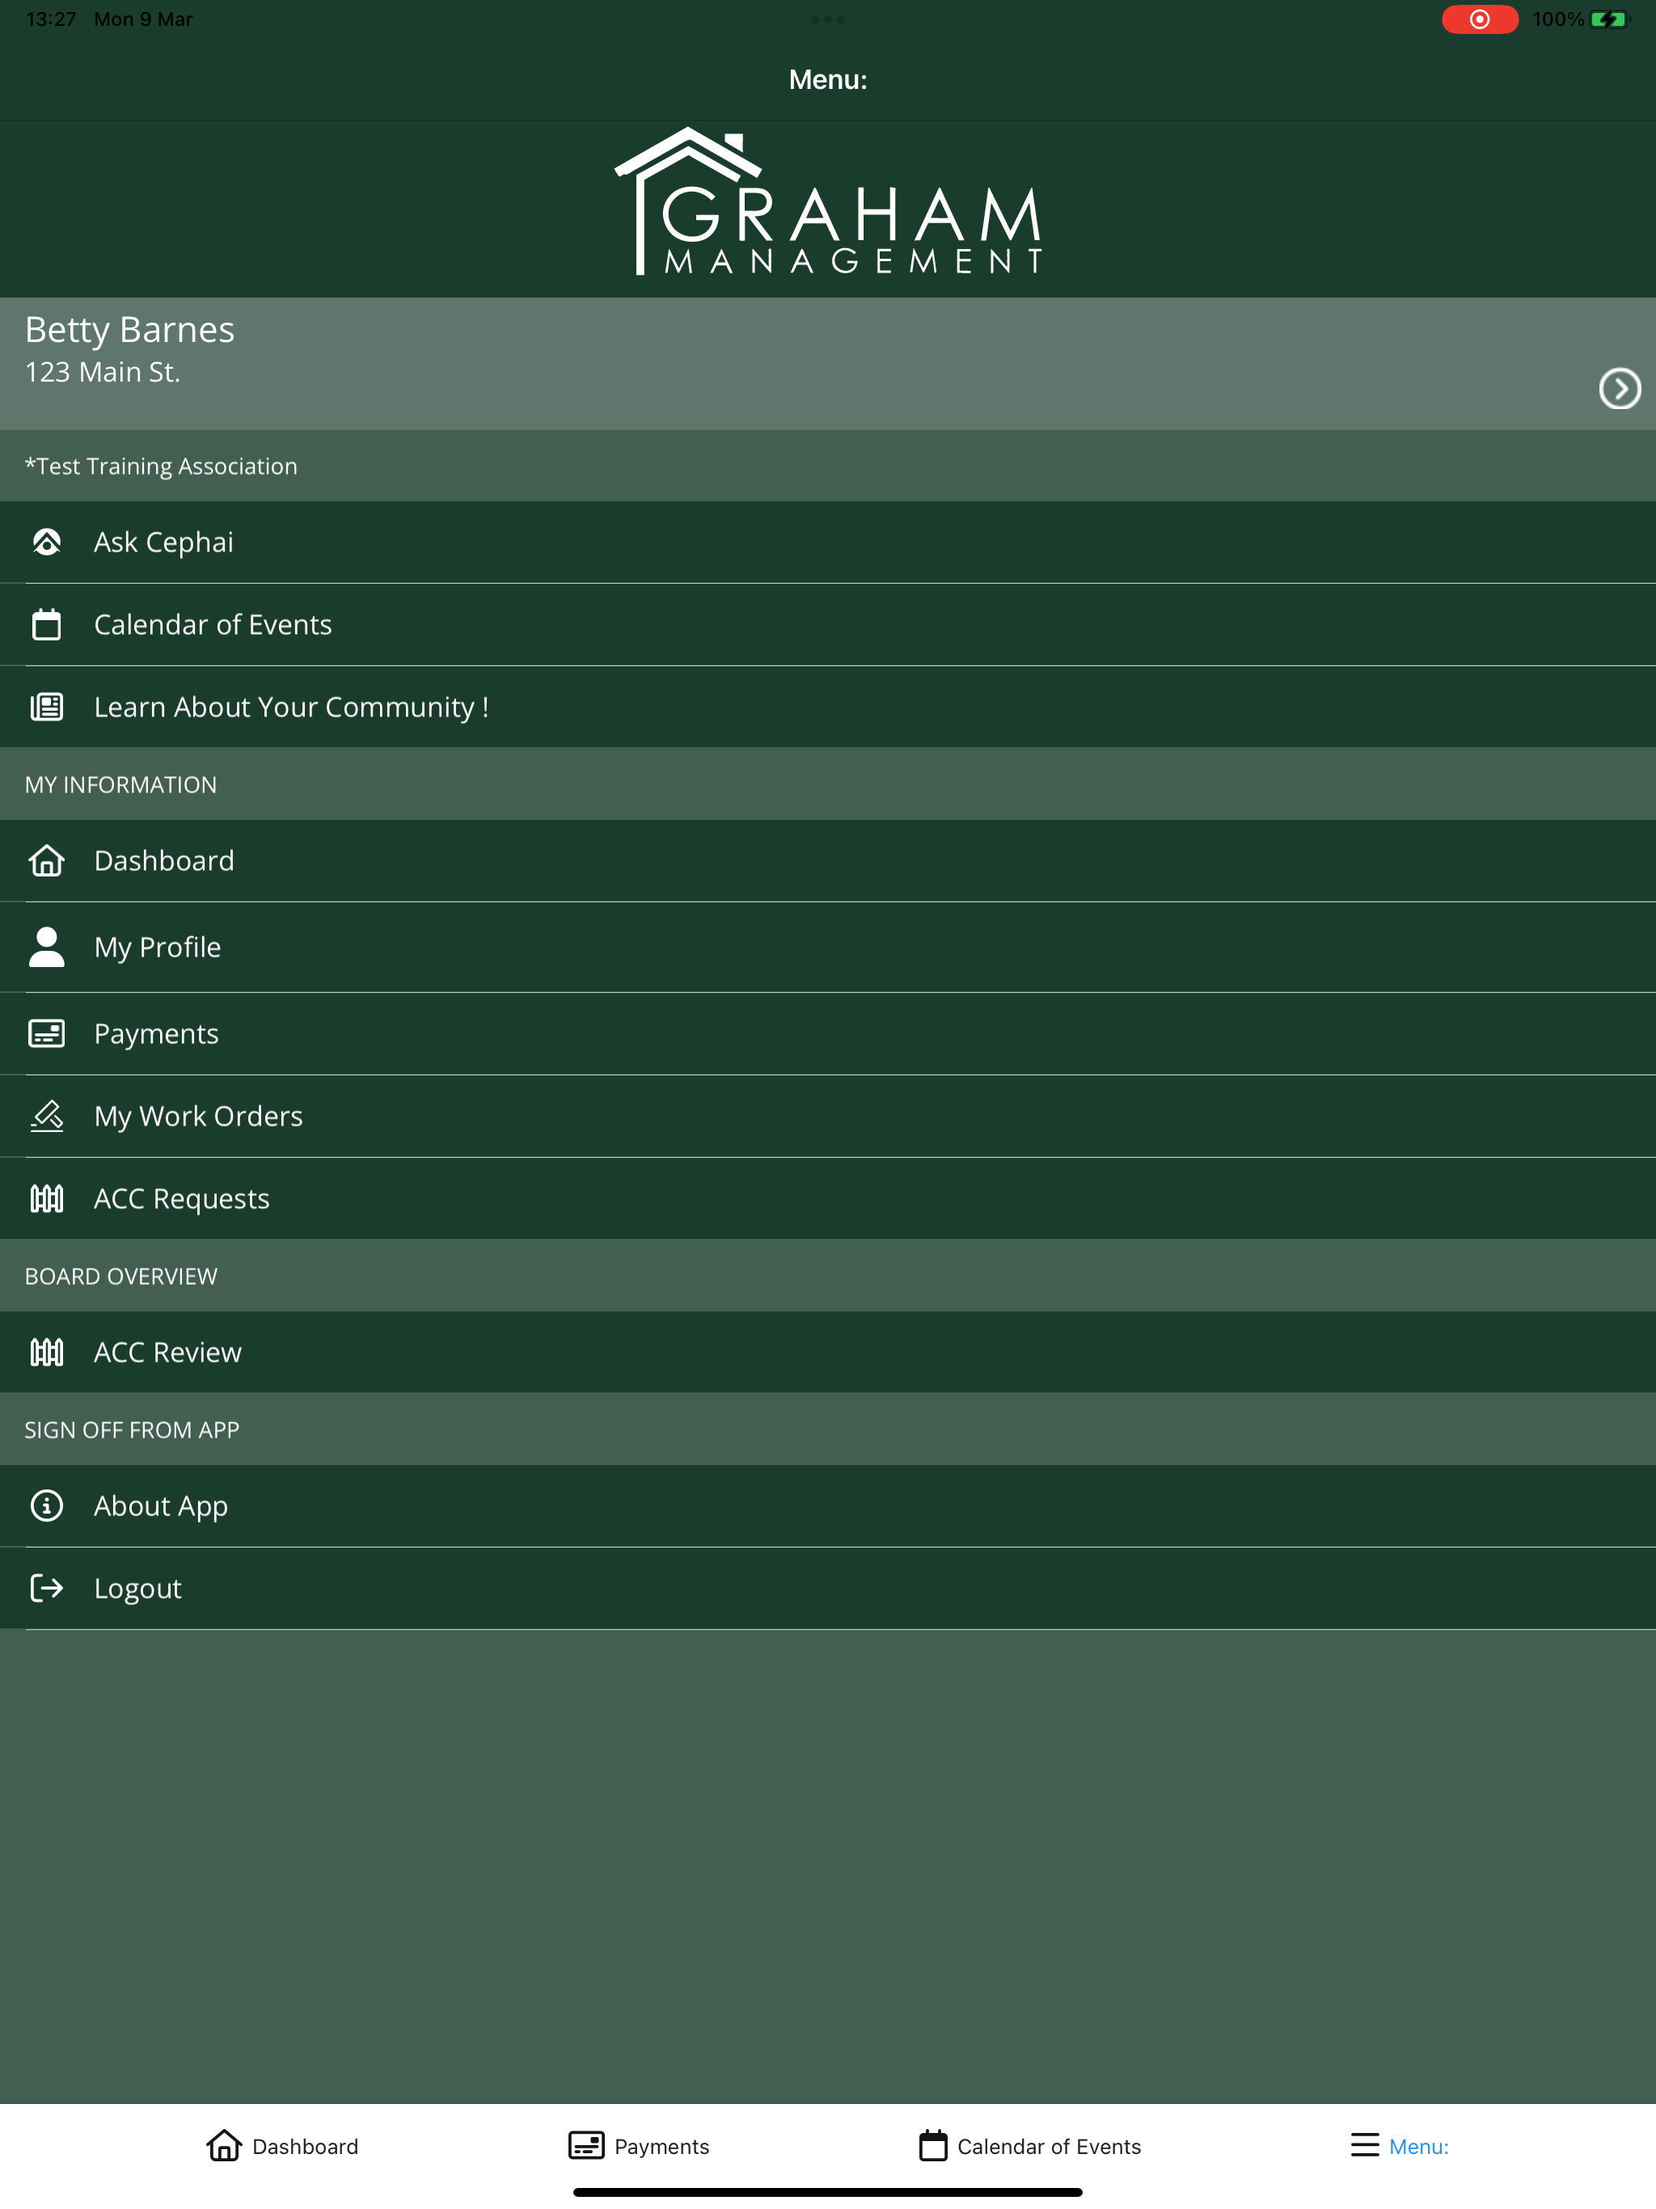Tap the 13:27 clock in status bar
The width and height of the screenshot is (1656, 2209).
51,19
